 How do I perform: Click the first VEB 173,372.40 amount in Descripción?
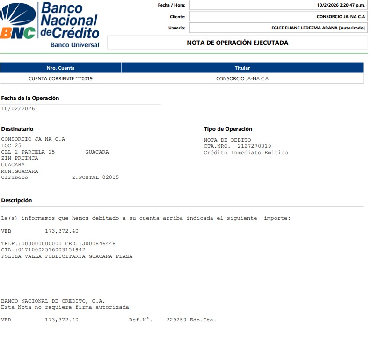click(x=61, y=231)
